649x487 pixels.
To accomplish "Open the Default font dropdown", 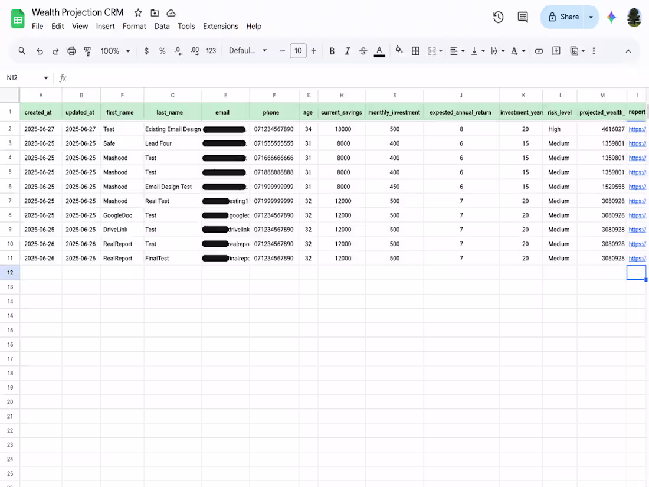I will coord(248,51).
